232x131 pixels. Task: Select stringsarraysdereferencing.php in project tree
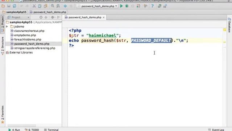point(33,48)
